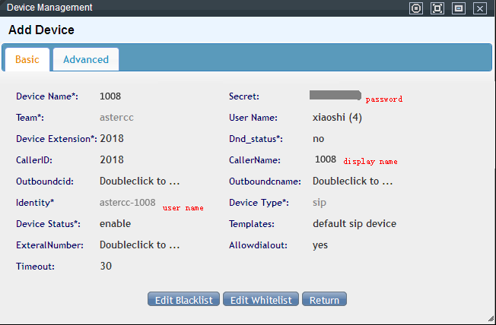The image size is (496, 325).
Task: Change the Device Status enable value
Action: tap(115, 224)
